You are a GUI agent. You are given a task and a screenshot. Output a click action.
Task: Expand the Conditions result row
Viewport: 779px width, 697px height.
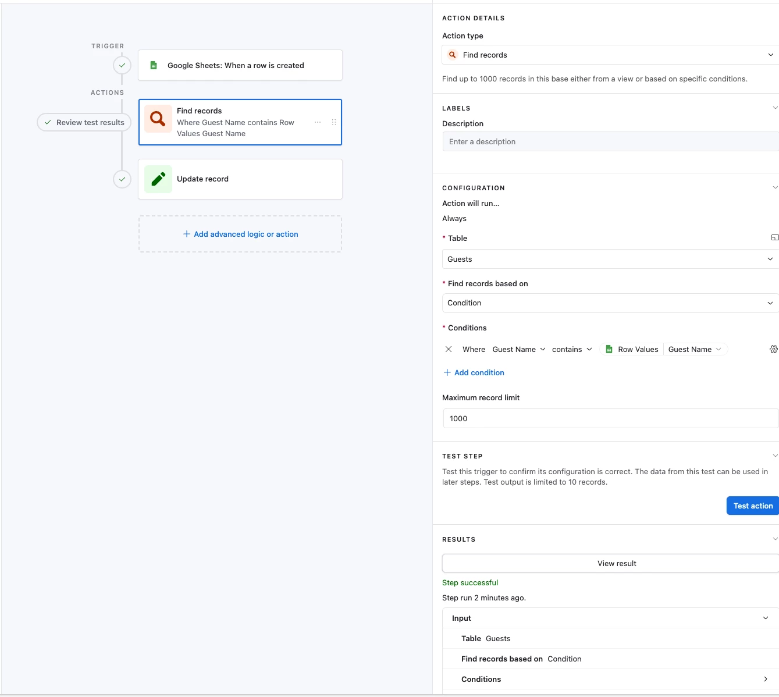click(765, 679)
